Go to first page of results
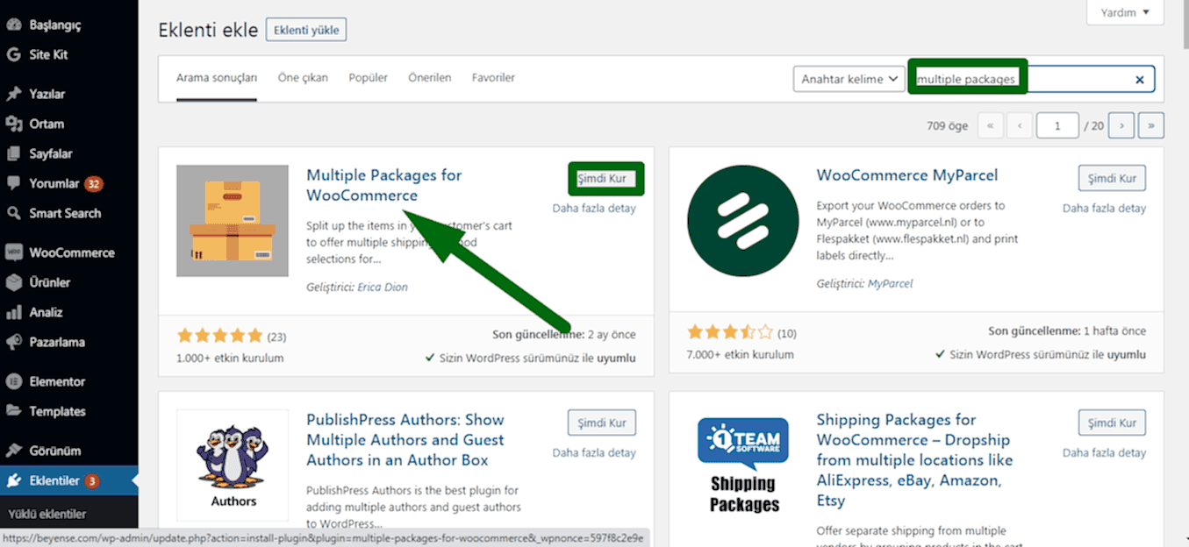 point(990,125)
